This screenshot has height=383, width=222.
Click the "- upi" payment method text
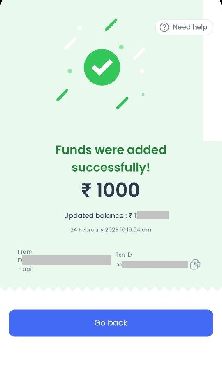tap(25, 269)
